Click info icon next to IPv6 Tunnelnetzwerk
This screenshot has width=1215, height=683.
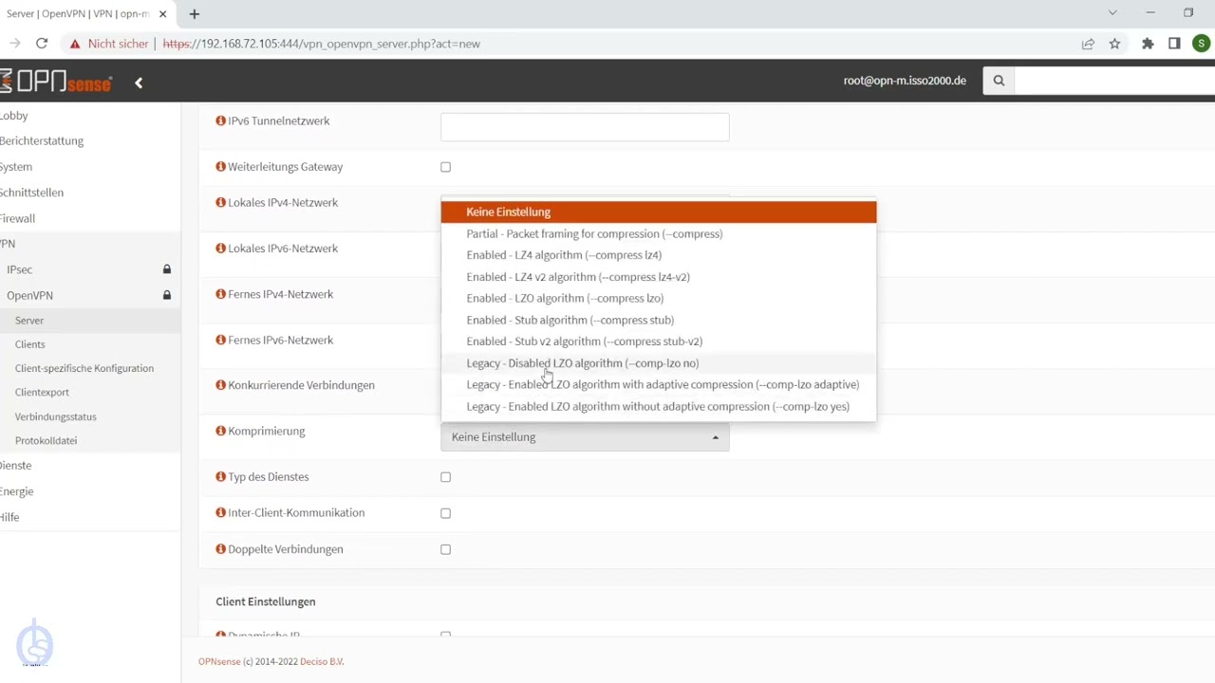click(221, 121)
